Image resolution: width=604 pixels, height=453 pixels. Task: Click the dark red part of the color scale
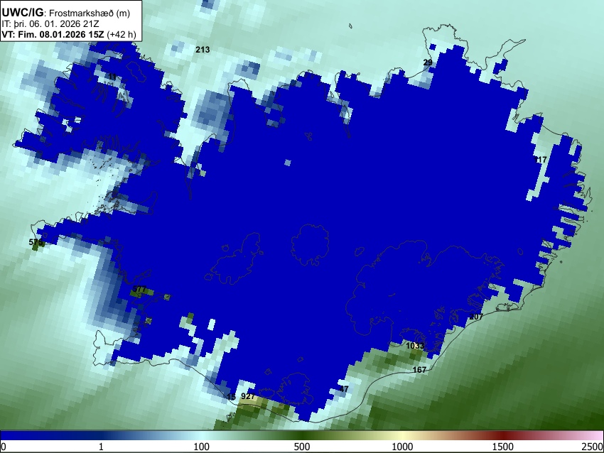[503, 435]
